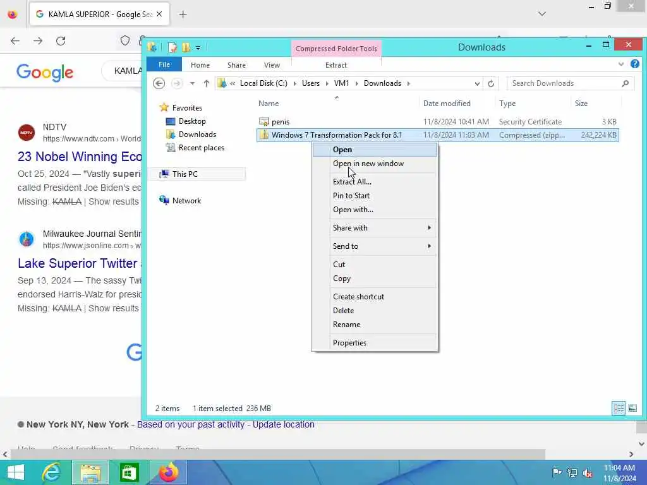Open recent locations dropdown arrow
647x485 pixels.
[192, 83]
